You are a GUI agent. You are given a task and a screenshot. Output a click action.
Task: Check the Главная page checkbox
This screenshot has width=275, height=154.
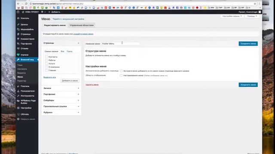(x=46, y=70)
